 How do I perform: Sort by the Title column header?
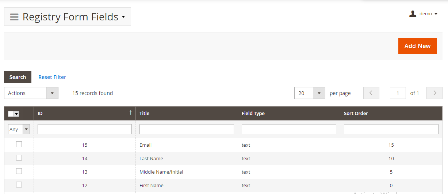(x=145, y=114)
